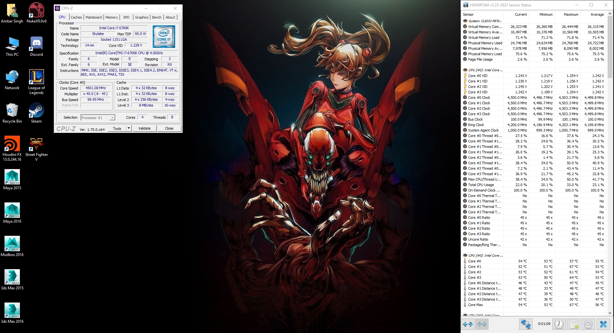This screenshot has width=614, height=333.
Task: Open the About tab in CPU-Z
Action: pos(170,17)
